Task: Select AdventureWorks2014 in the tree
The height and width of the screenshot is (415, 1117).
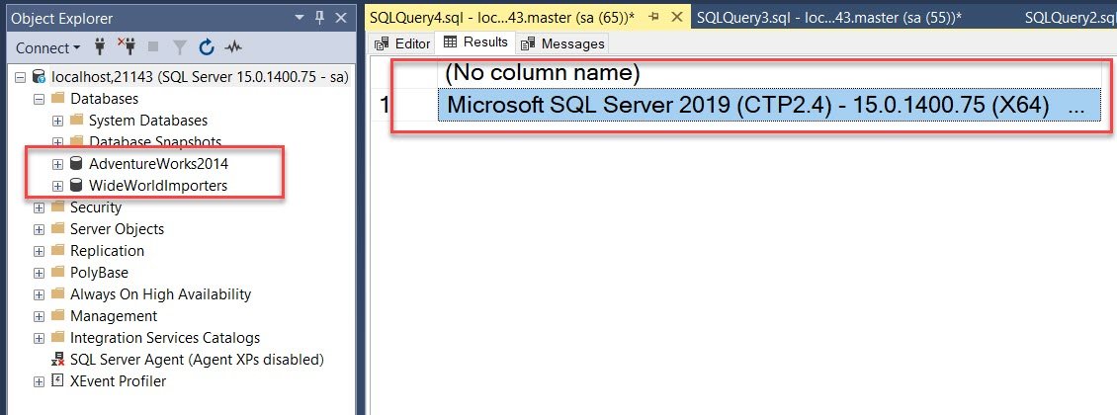Action: (158, 164)
